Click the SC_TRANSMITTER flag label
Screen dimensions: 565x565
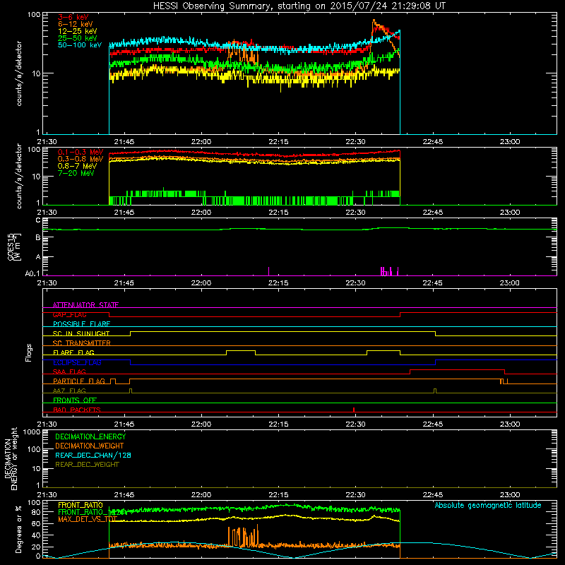point(82,343)
